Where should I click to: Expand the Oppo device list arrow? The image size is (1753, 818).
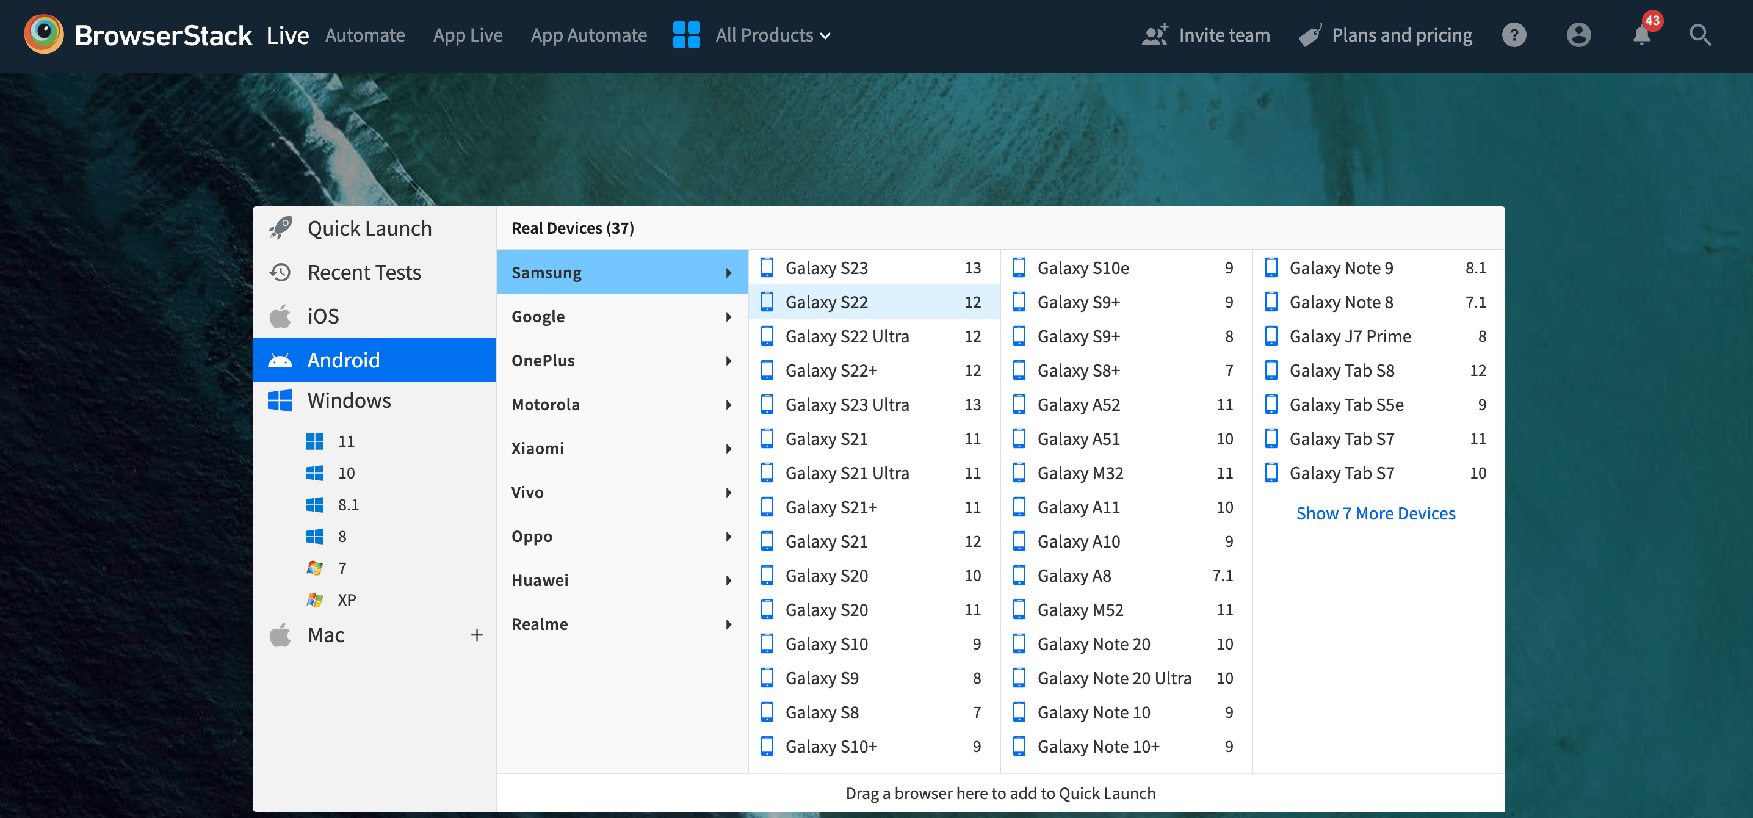click(729, 536)
